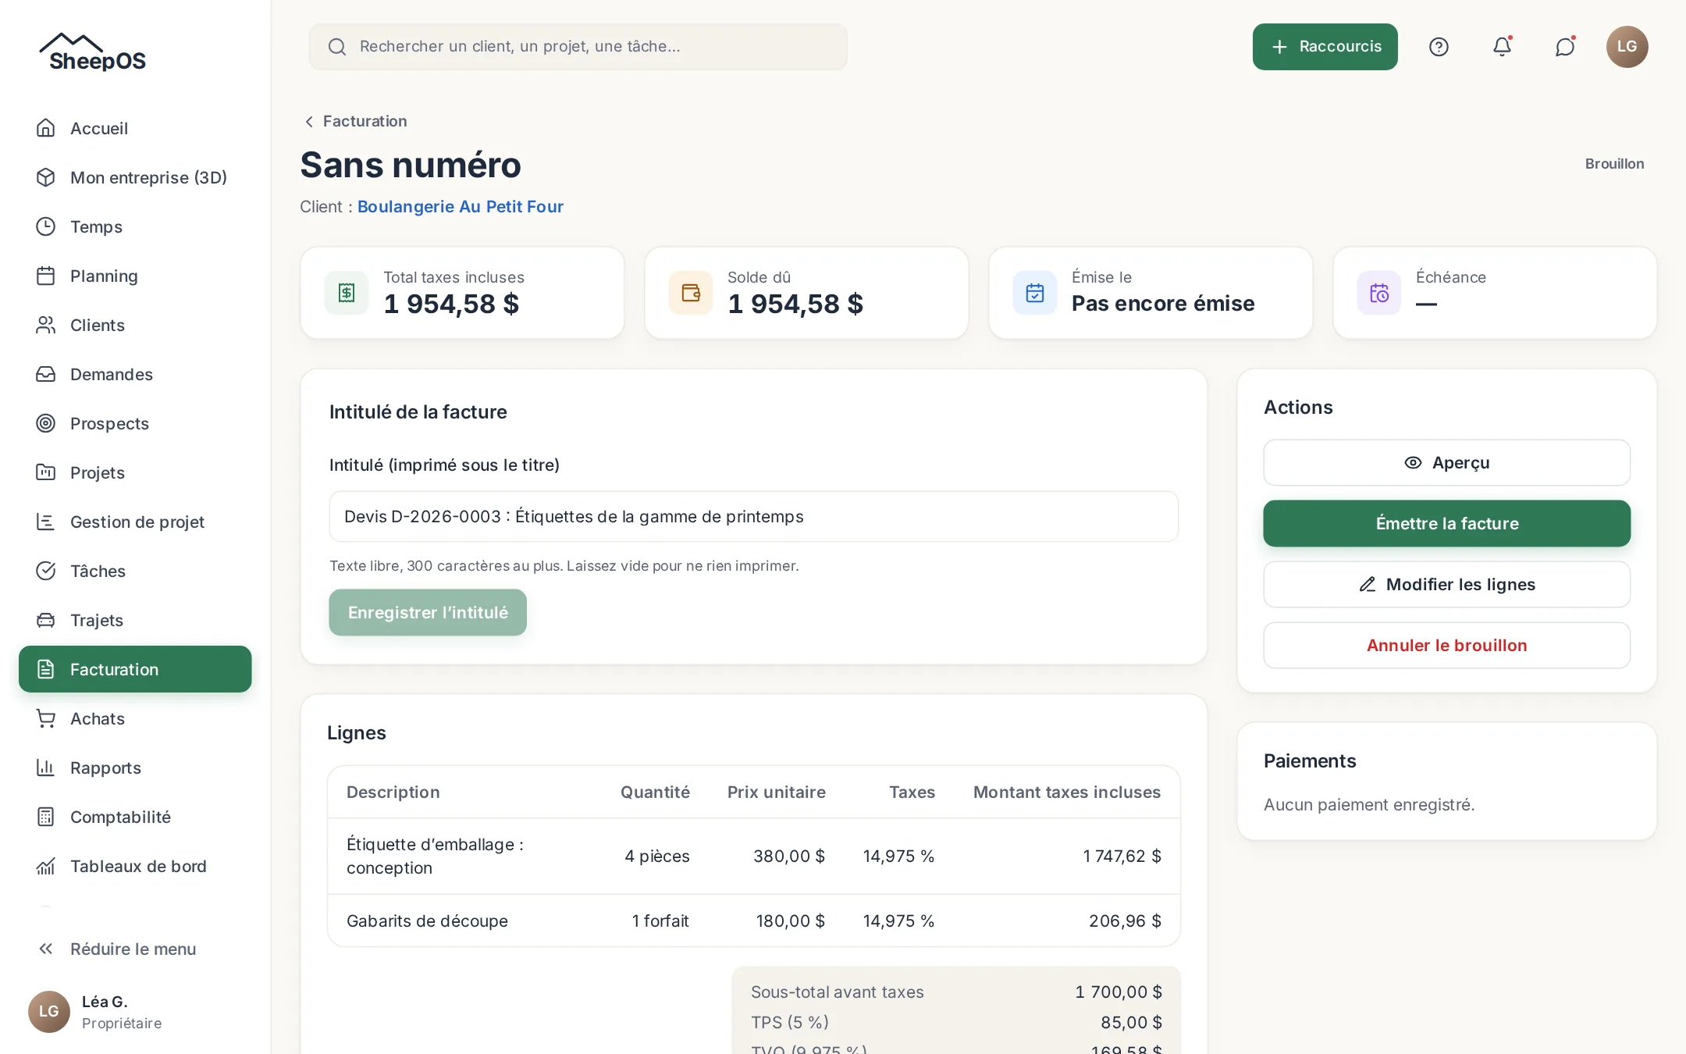Viewport: 1686px width, 1054px height.
Task: Go back via Facturation breadcrumb
Action: pyautogui.click(x=356, y=121)
